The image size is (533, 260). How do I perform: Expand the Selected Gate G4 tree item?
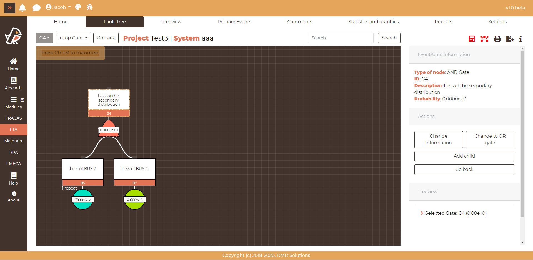[422, 213]
